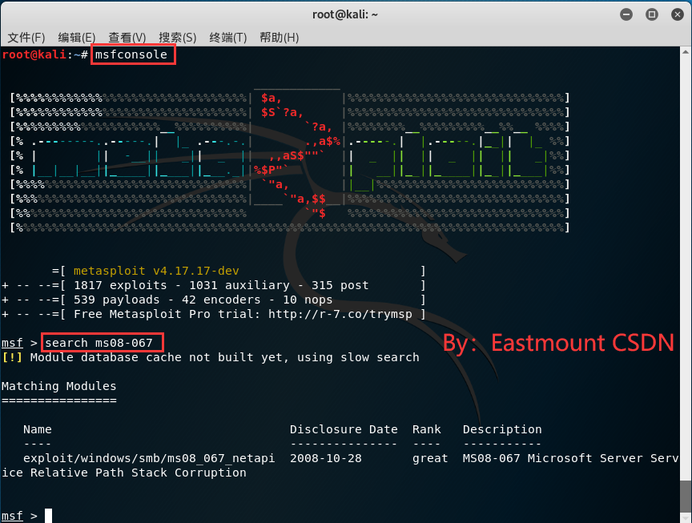Viewport: 692px width, 523px height.
Task: Click the terminal vertical scrollbar thumb
Action: pyautogui.click(x=686, y=495)
